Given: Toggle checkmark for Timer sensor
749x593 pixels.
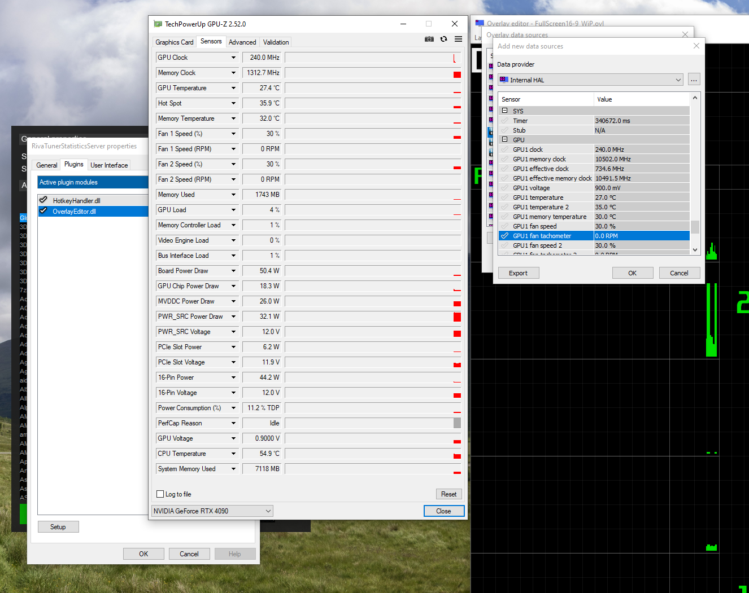Looking at the screenshot, I should (x=505, y=121).
